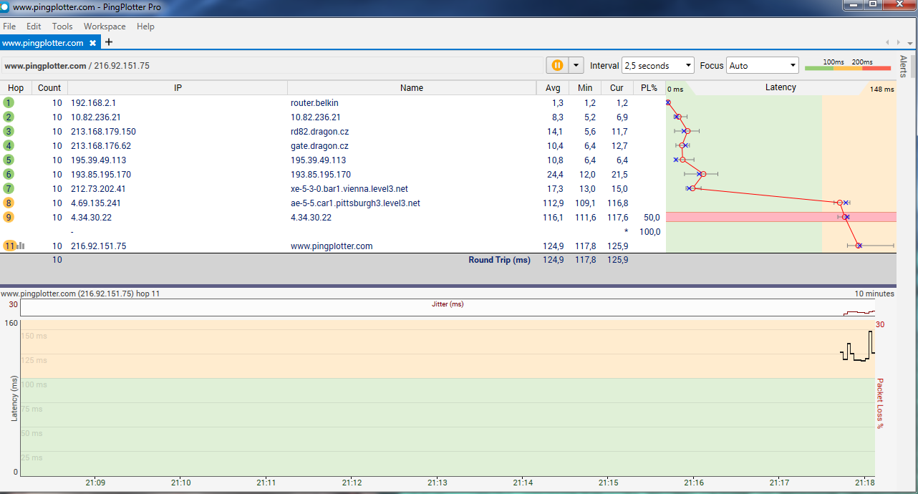Click the timeline graph at 21:16
The image size is (918, 494).
pyautogui.click(x=693, y=398)
